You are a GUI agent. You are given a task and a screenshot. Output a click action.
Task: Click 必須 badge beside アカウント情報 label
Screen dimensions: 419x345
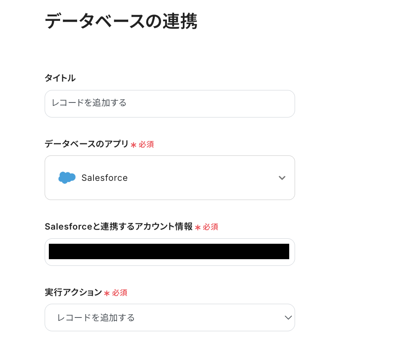click(x=210, y=227)
